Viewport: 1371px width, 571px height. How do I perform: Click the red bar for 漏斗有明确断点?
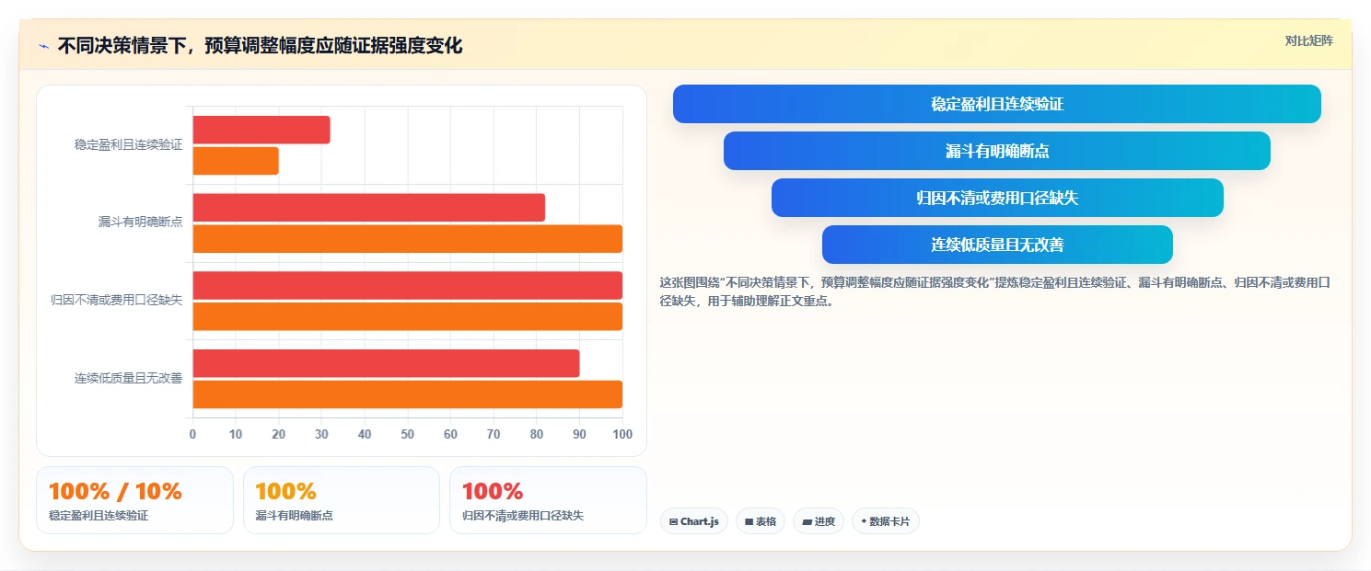369,208
